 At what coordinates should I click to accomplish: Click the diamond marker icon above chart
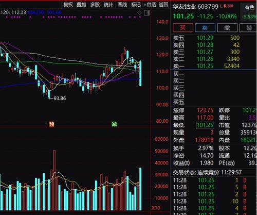[140, 13]
